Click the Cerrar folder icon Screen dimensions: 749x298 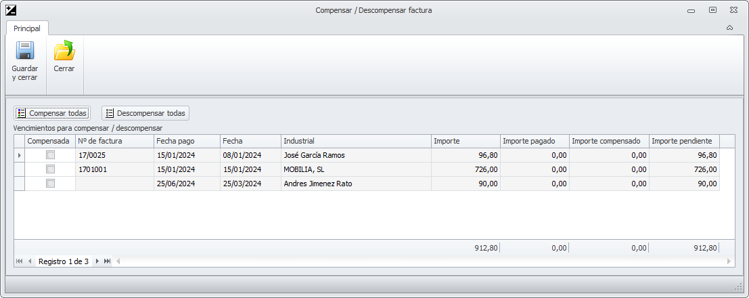(64, 51)
